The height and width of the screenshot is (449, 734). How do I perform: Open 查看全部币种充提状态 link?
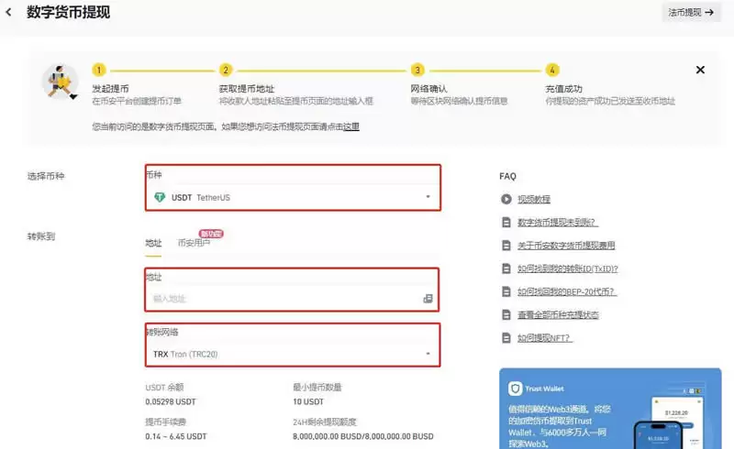coord(558,315)
